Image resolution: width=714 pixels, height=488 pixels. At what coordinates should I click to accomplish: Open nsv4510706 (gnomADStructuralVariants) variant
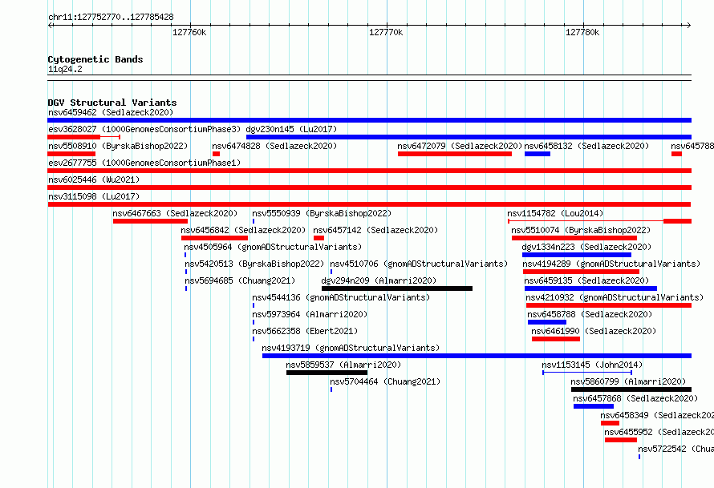[x=419, y=264]
